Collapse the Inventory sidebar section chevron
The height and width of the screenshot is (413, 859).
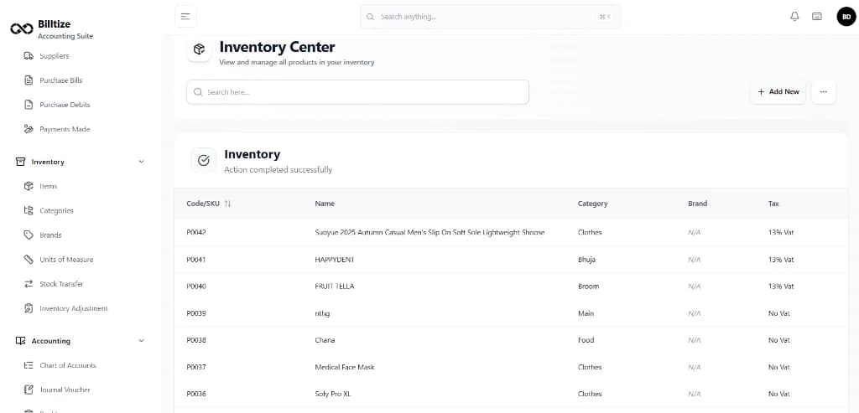pos(141,162)
